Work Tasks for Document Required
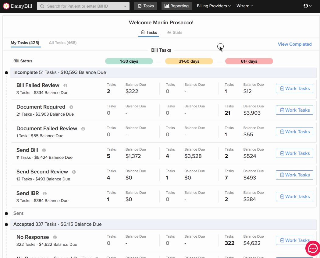Screen dimensions: 320x258 click(294, 110)
